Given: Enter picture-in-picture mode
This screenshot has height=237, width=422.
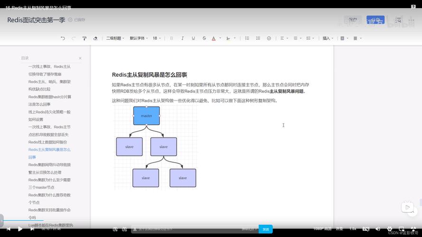Looking at the screenshot, I should point(401,229).
